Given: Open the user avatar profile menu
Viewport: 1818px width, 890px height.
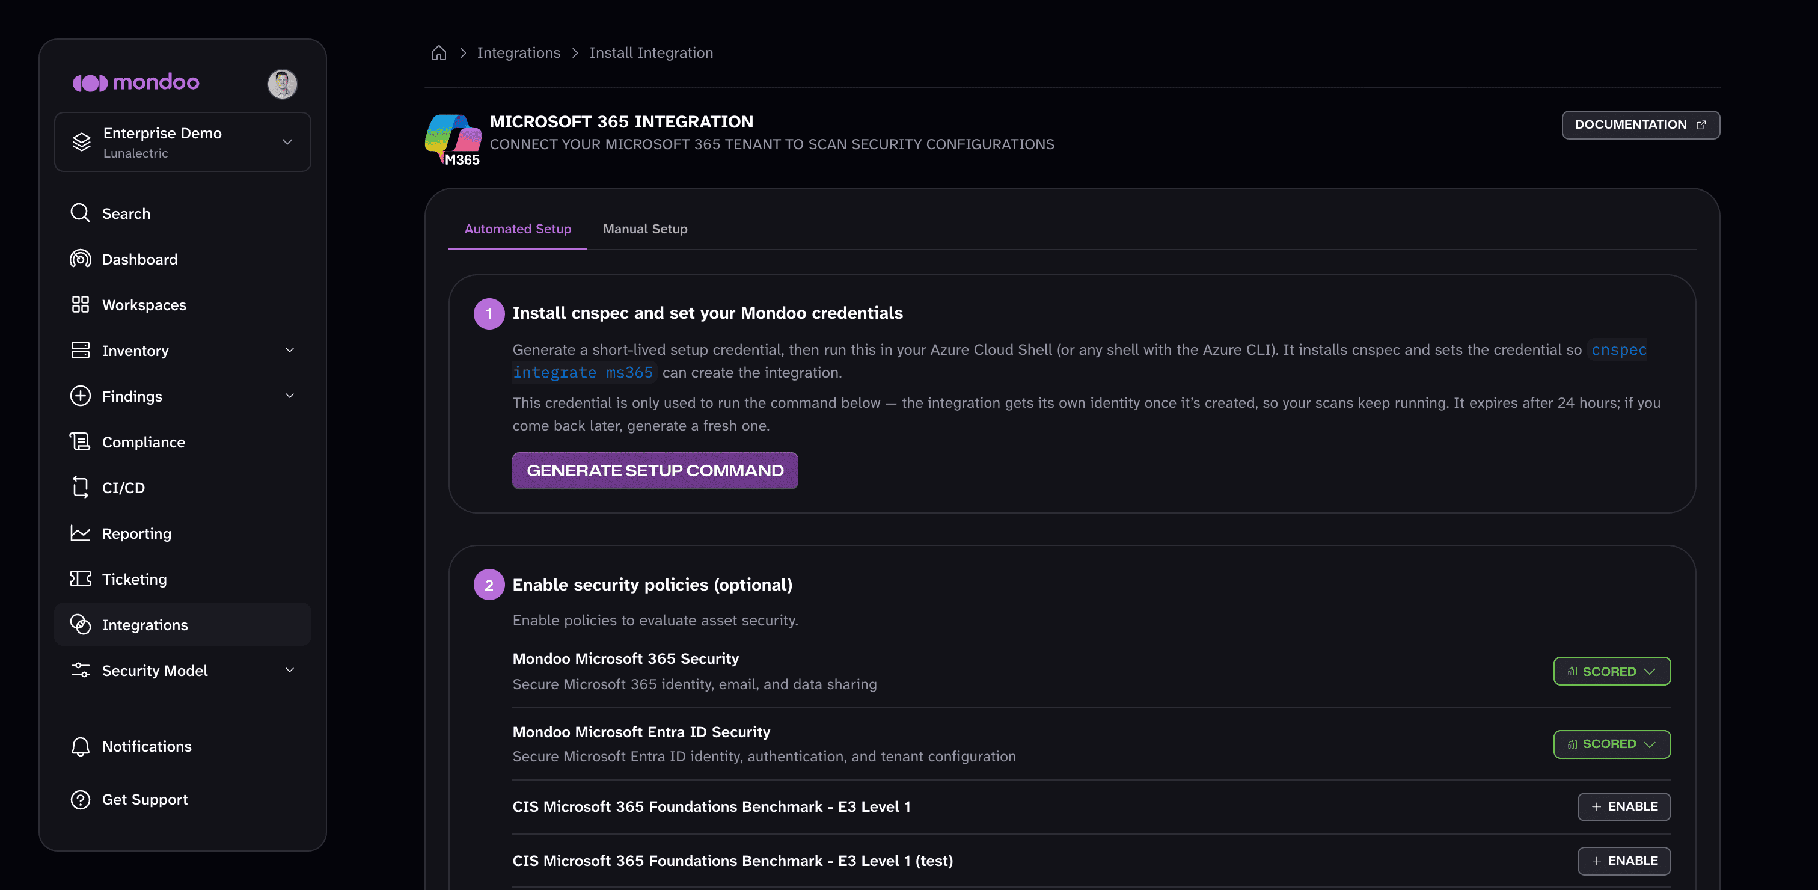Looking at the screenshot, I should pyautogui.click(x=283, y=84).
